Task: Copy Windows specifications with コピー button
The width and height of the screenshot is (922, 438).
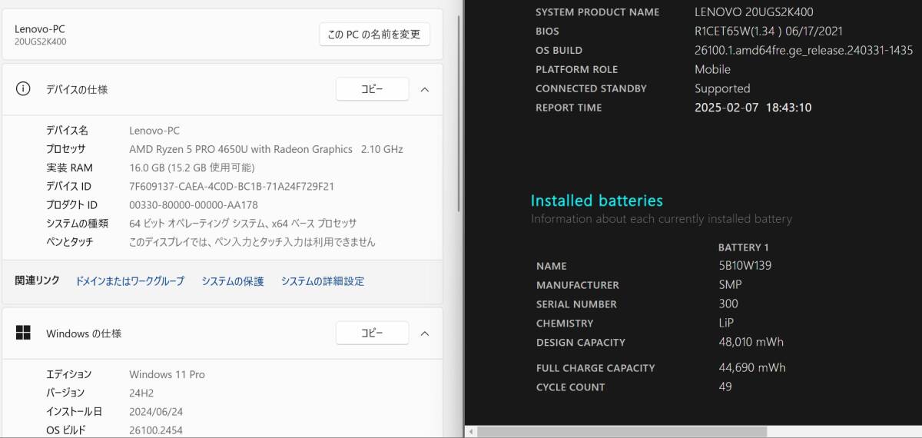Action: [x=372, y=333]
